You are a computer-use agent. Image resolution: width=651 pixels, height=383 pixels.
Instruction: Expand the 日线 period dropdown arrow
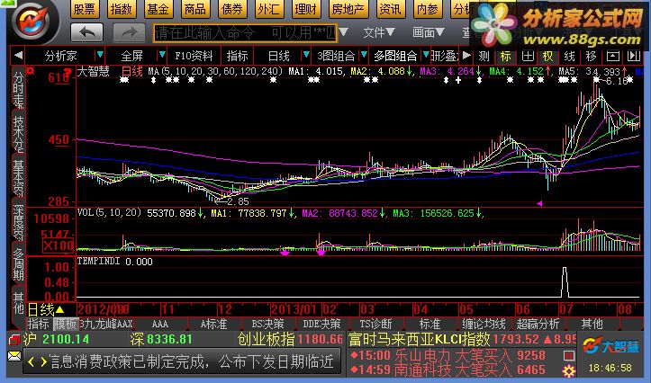pyautogui.click(x=306, y=55)
